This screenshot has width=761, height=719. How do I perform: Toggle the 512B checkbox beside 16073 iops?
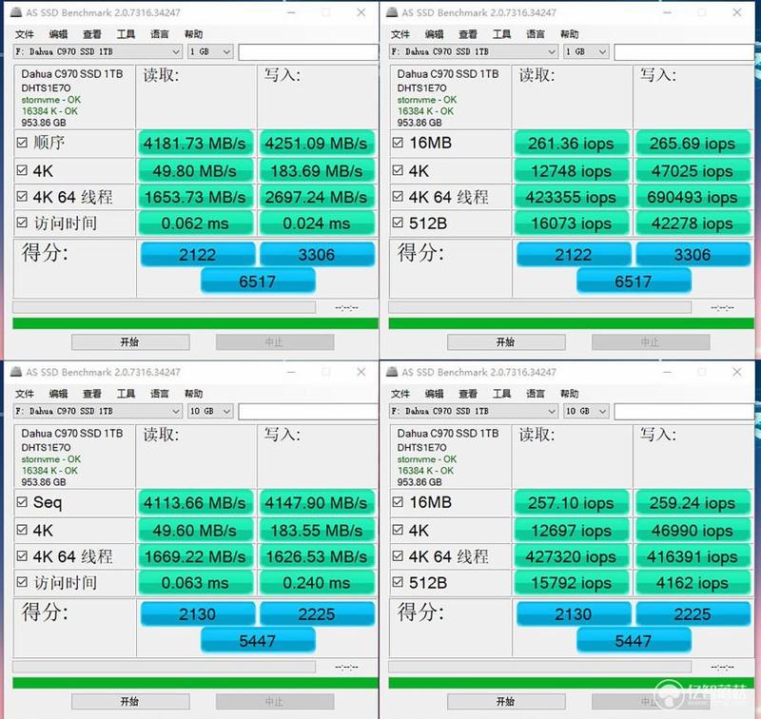(398, 223)
